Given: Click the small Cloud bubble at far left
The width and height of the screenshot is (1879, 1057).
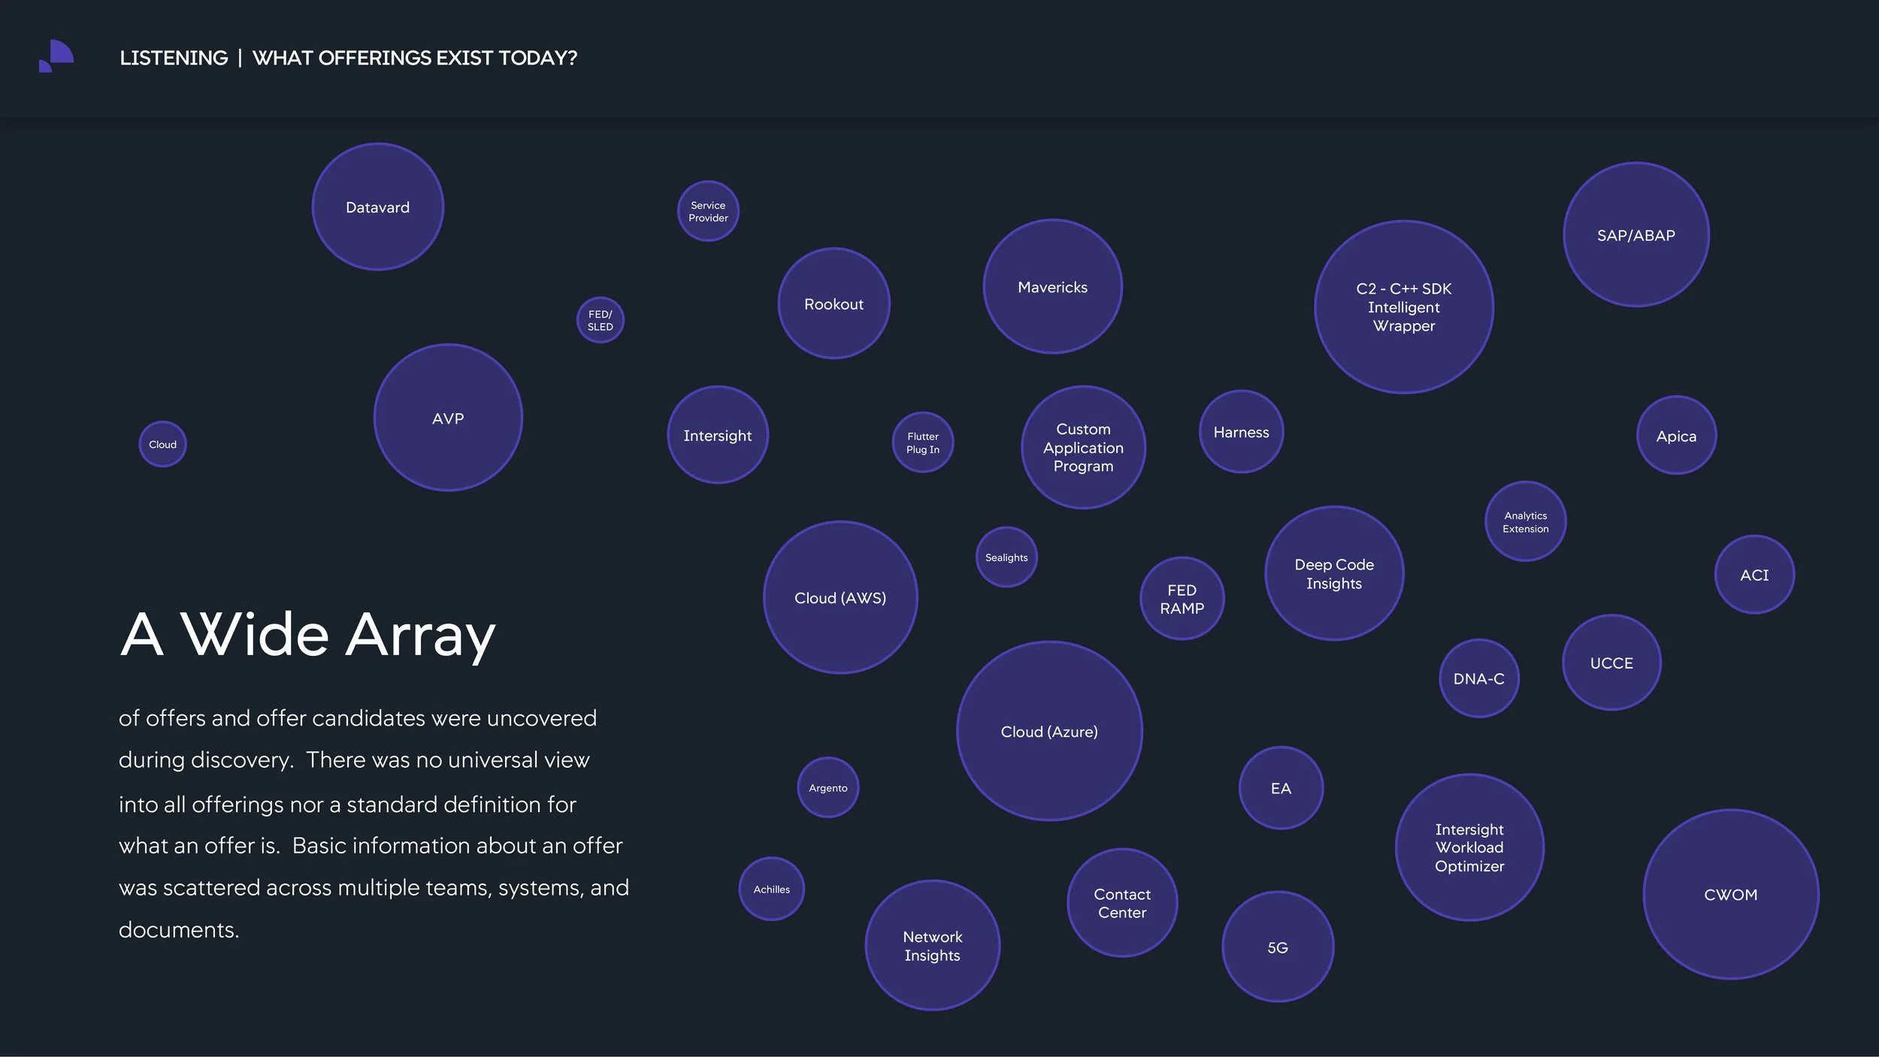Looking at the screenshot, I should (x=162, y=444).
